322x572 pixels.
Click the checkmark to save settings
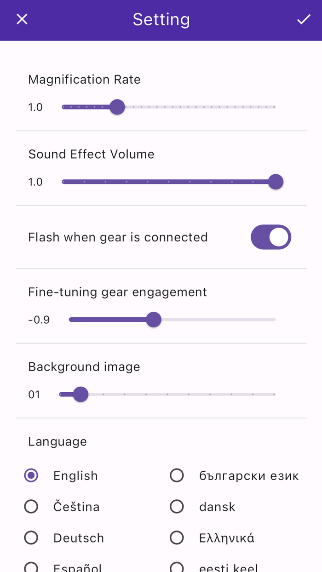[x=303, y=20]
